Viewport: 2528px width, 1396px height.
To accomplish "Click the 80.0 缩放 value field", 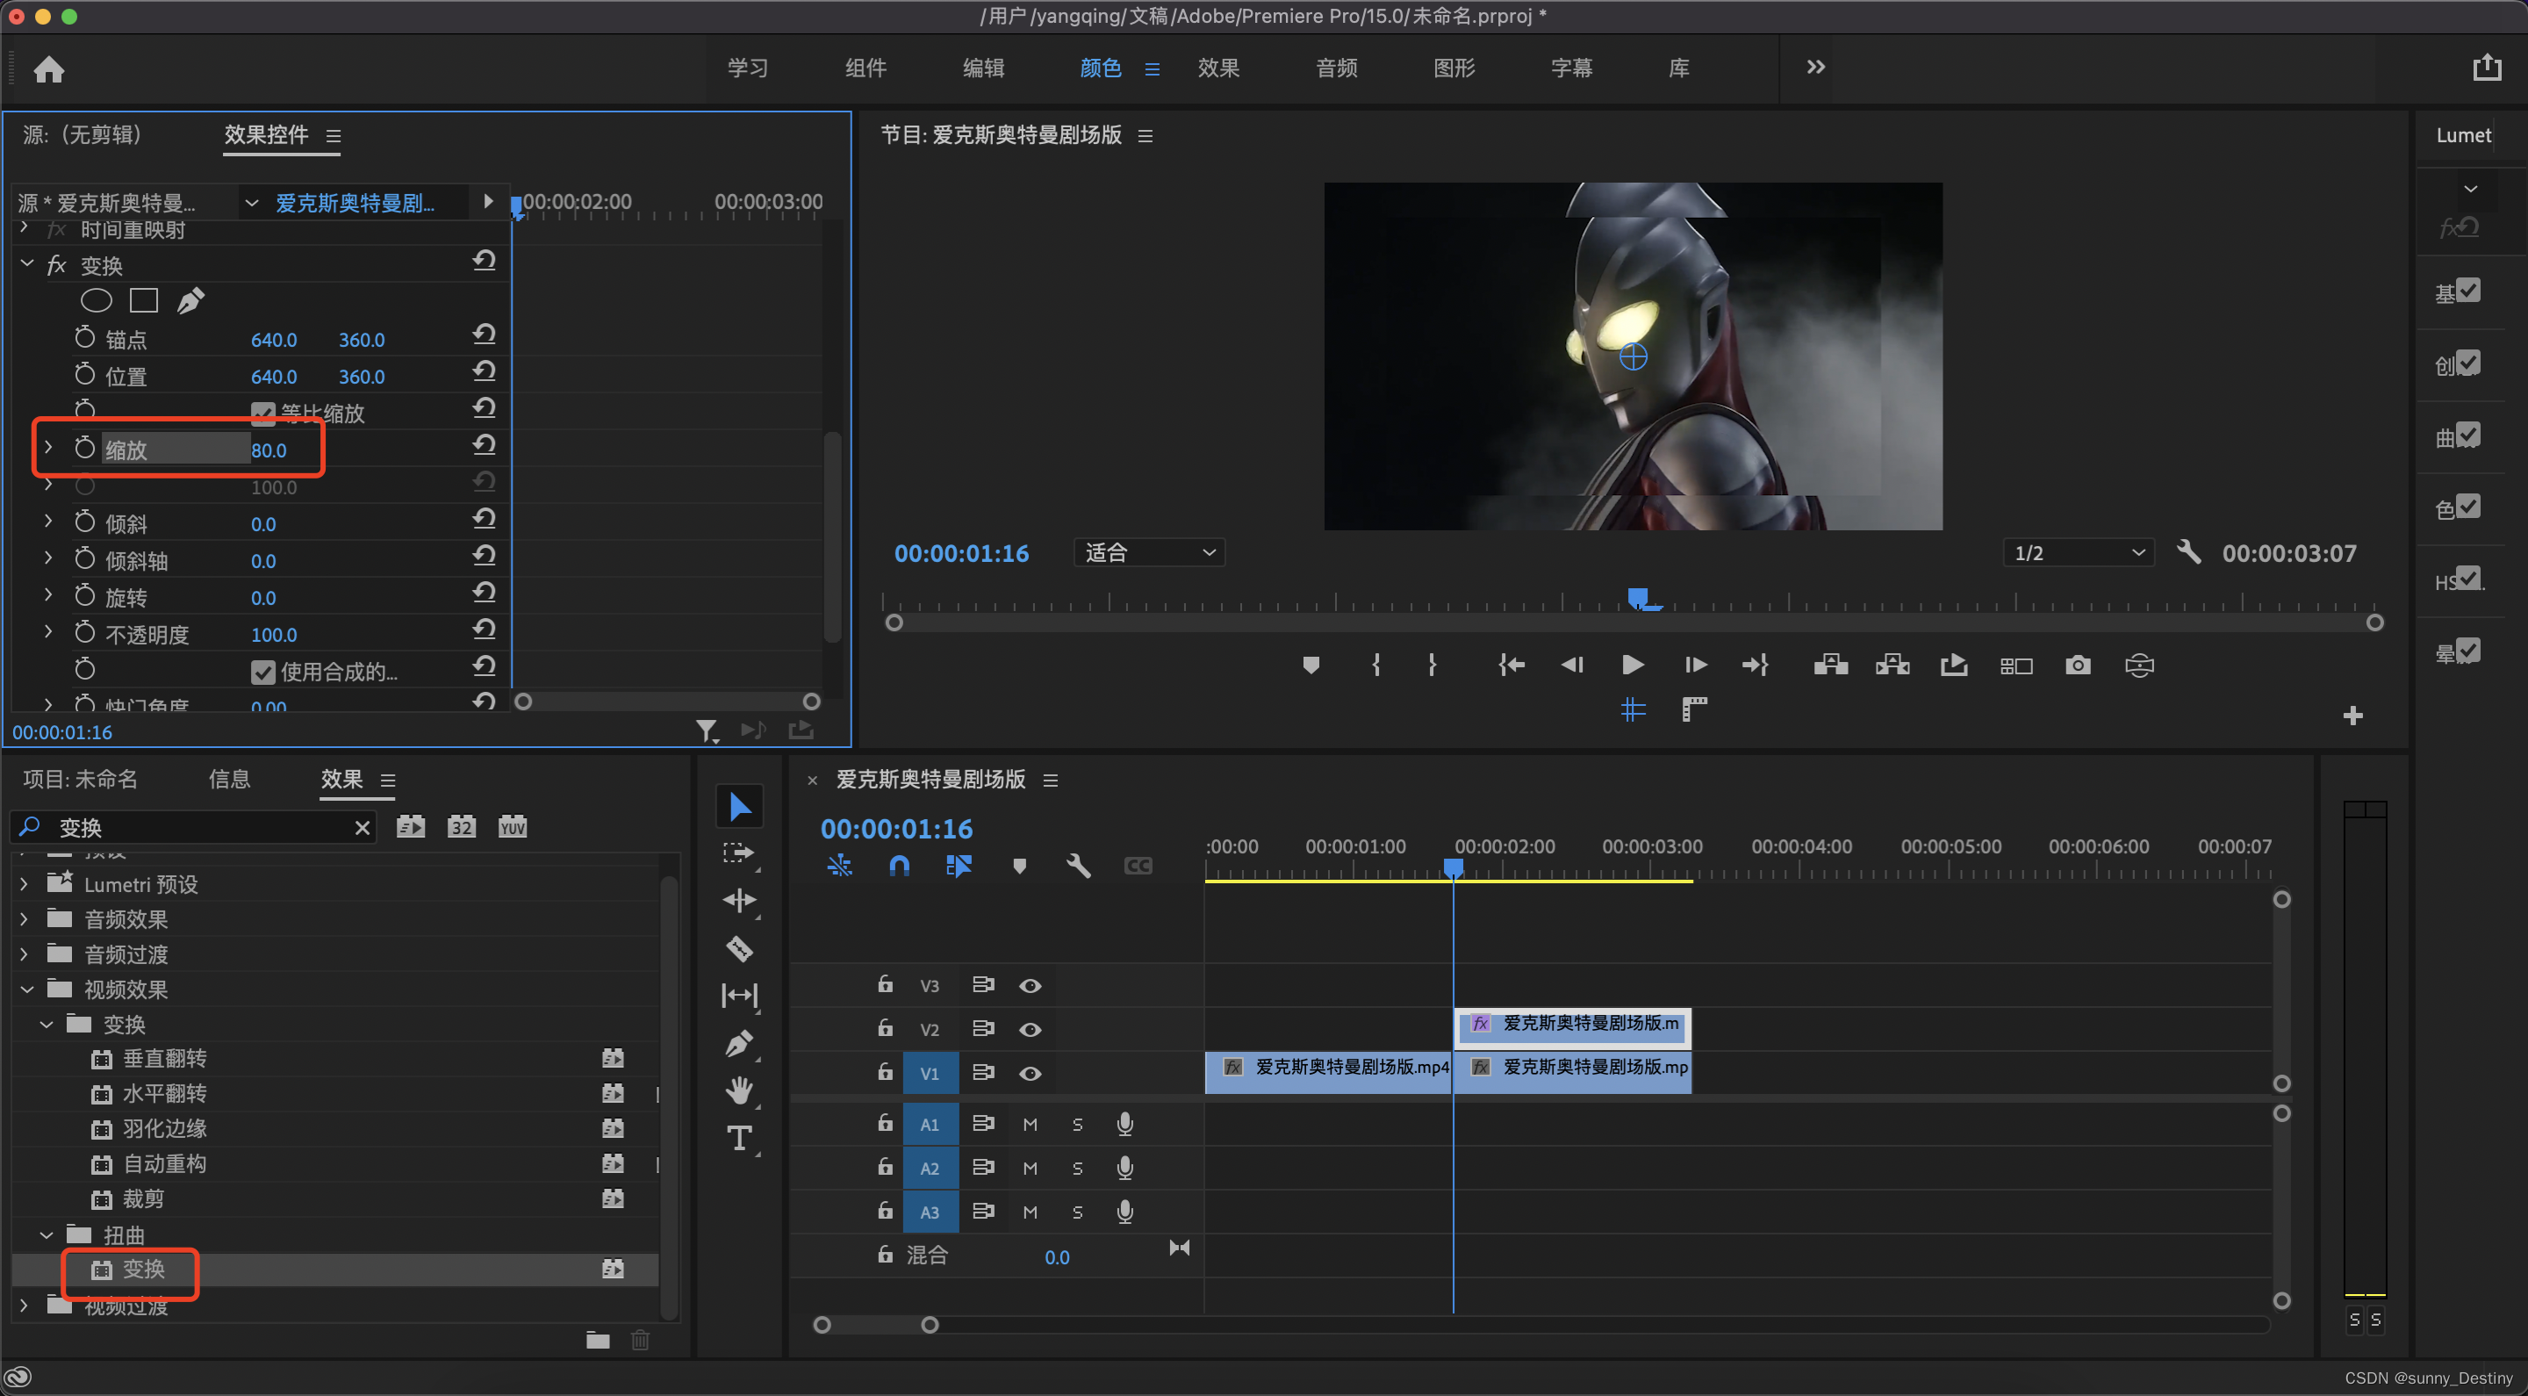I will coord(269,450).
